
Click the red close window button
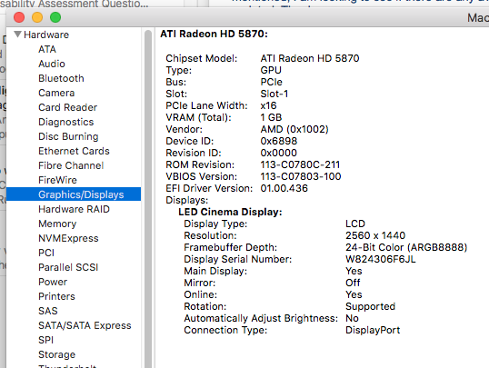click(19, 17)
